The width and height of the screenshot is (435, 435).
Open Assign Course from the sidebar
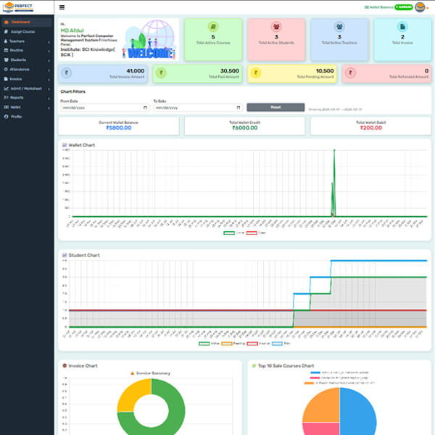(x=22, y=32)
